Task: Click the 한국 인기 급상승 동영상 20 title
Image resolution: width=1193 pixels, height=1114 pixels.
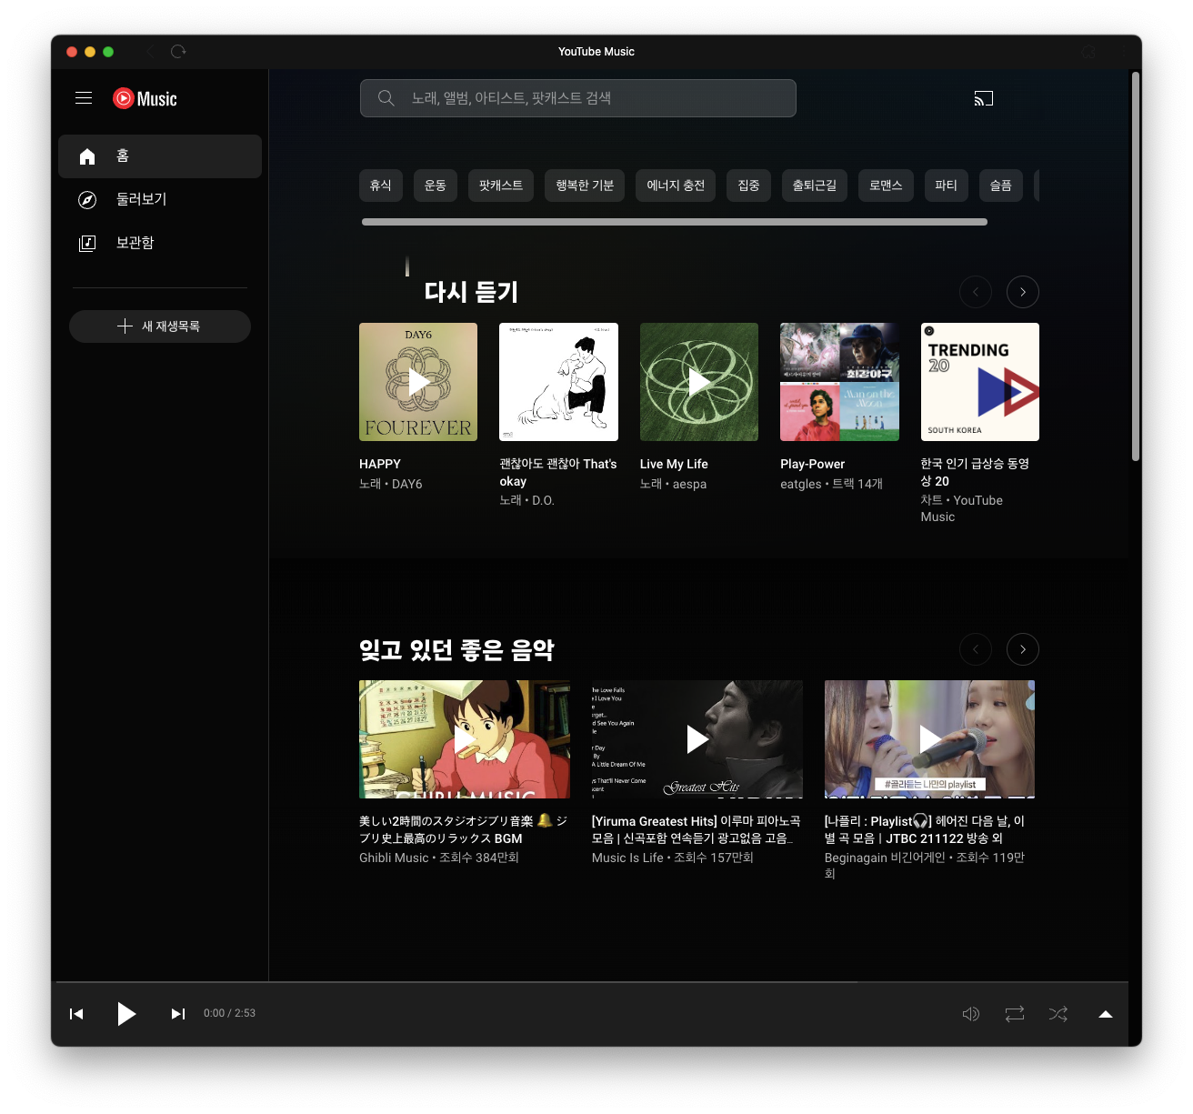Action: [975, 472]
